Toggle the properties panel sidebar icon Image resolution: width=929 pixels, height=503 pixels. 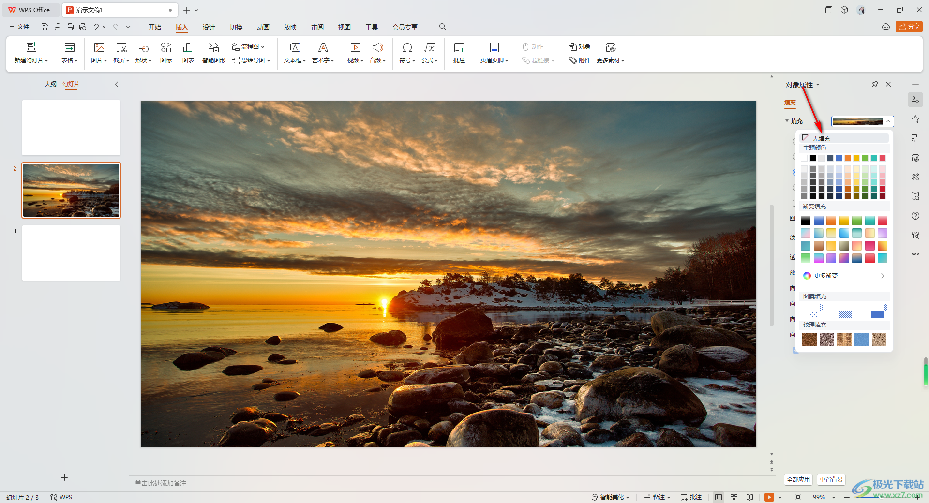915,100
